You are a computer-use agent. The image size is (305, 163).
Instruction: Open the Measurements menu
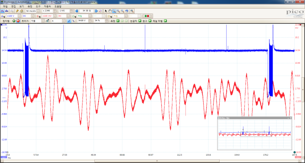(30, 7)
